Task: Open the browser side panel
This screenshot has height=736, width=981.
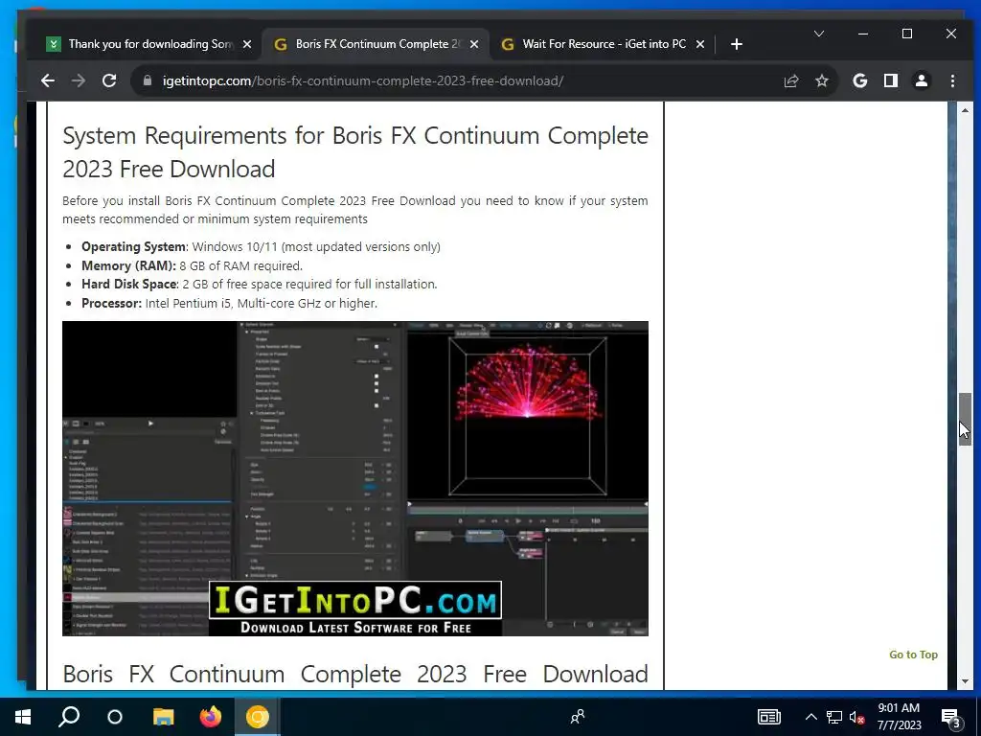Action: tap(891, 80)
